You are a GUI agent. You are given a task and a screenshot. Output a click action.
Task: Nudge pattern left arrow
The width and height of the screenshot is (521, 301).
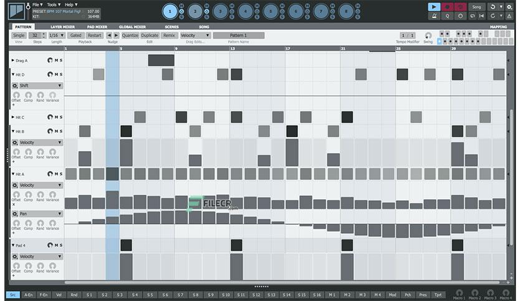[x=109, y=35]
